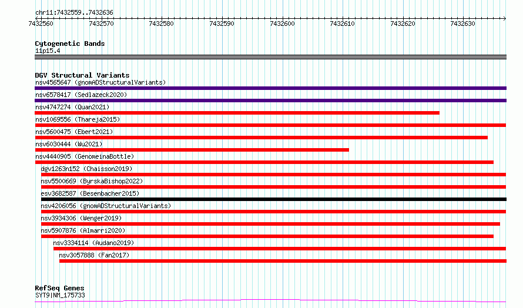Open nsv4206056 (gnomADStructuralVariants) label
This screenshot has height=308, width=523.
tap(106, 206)
